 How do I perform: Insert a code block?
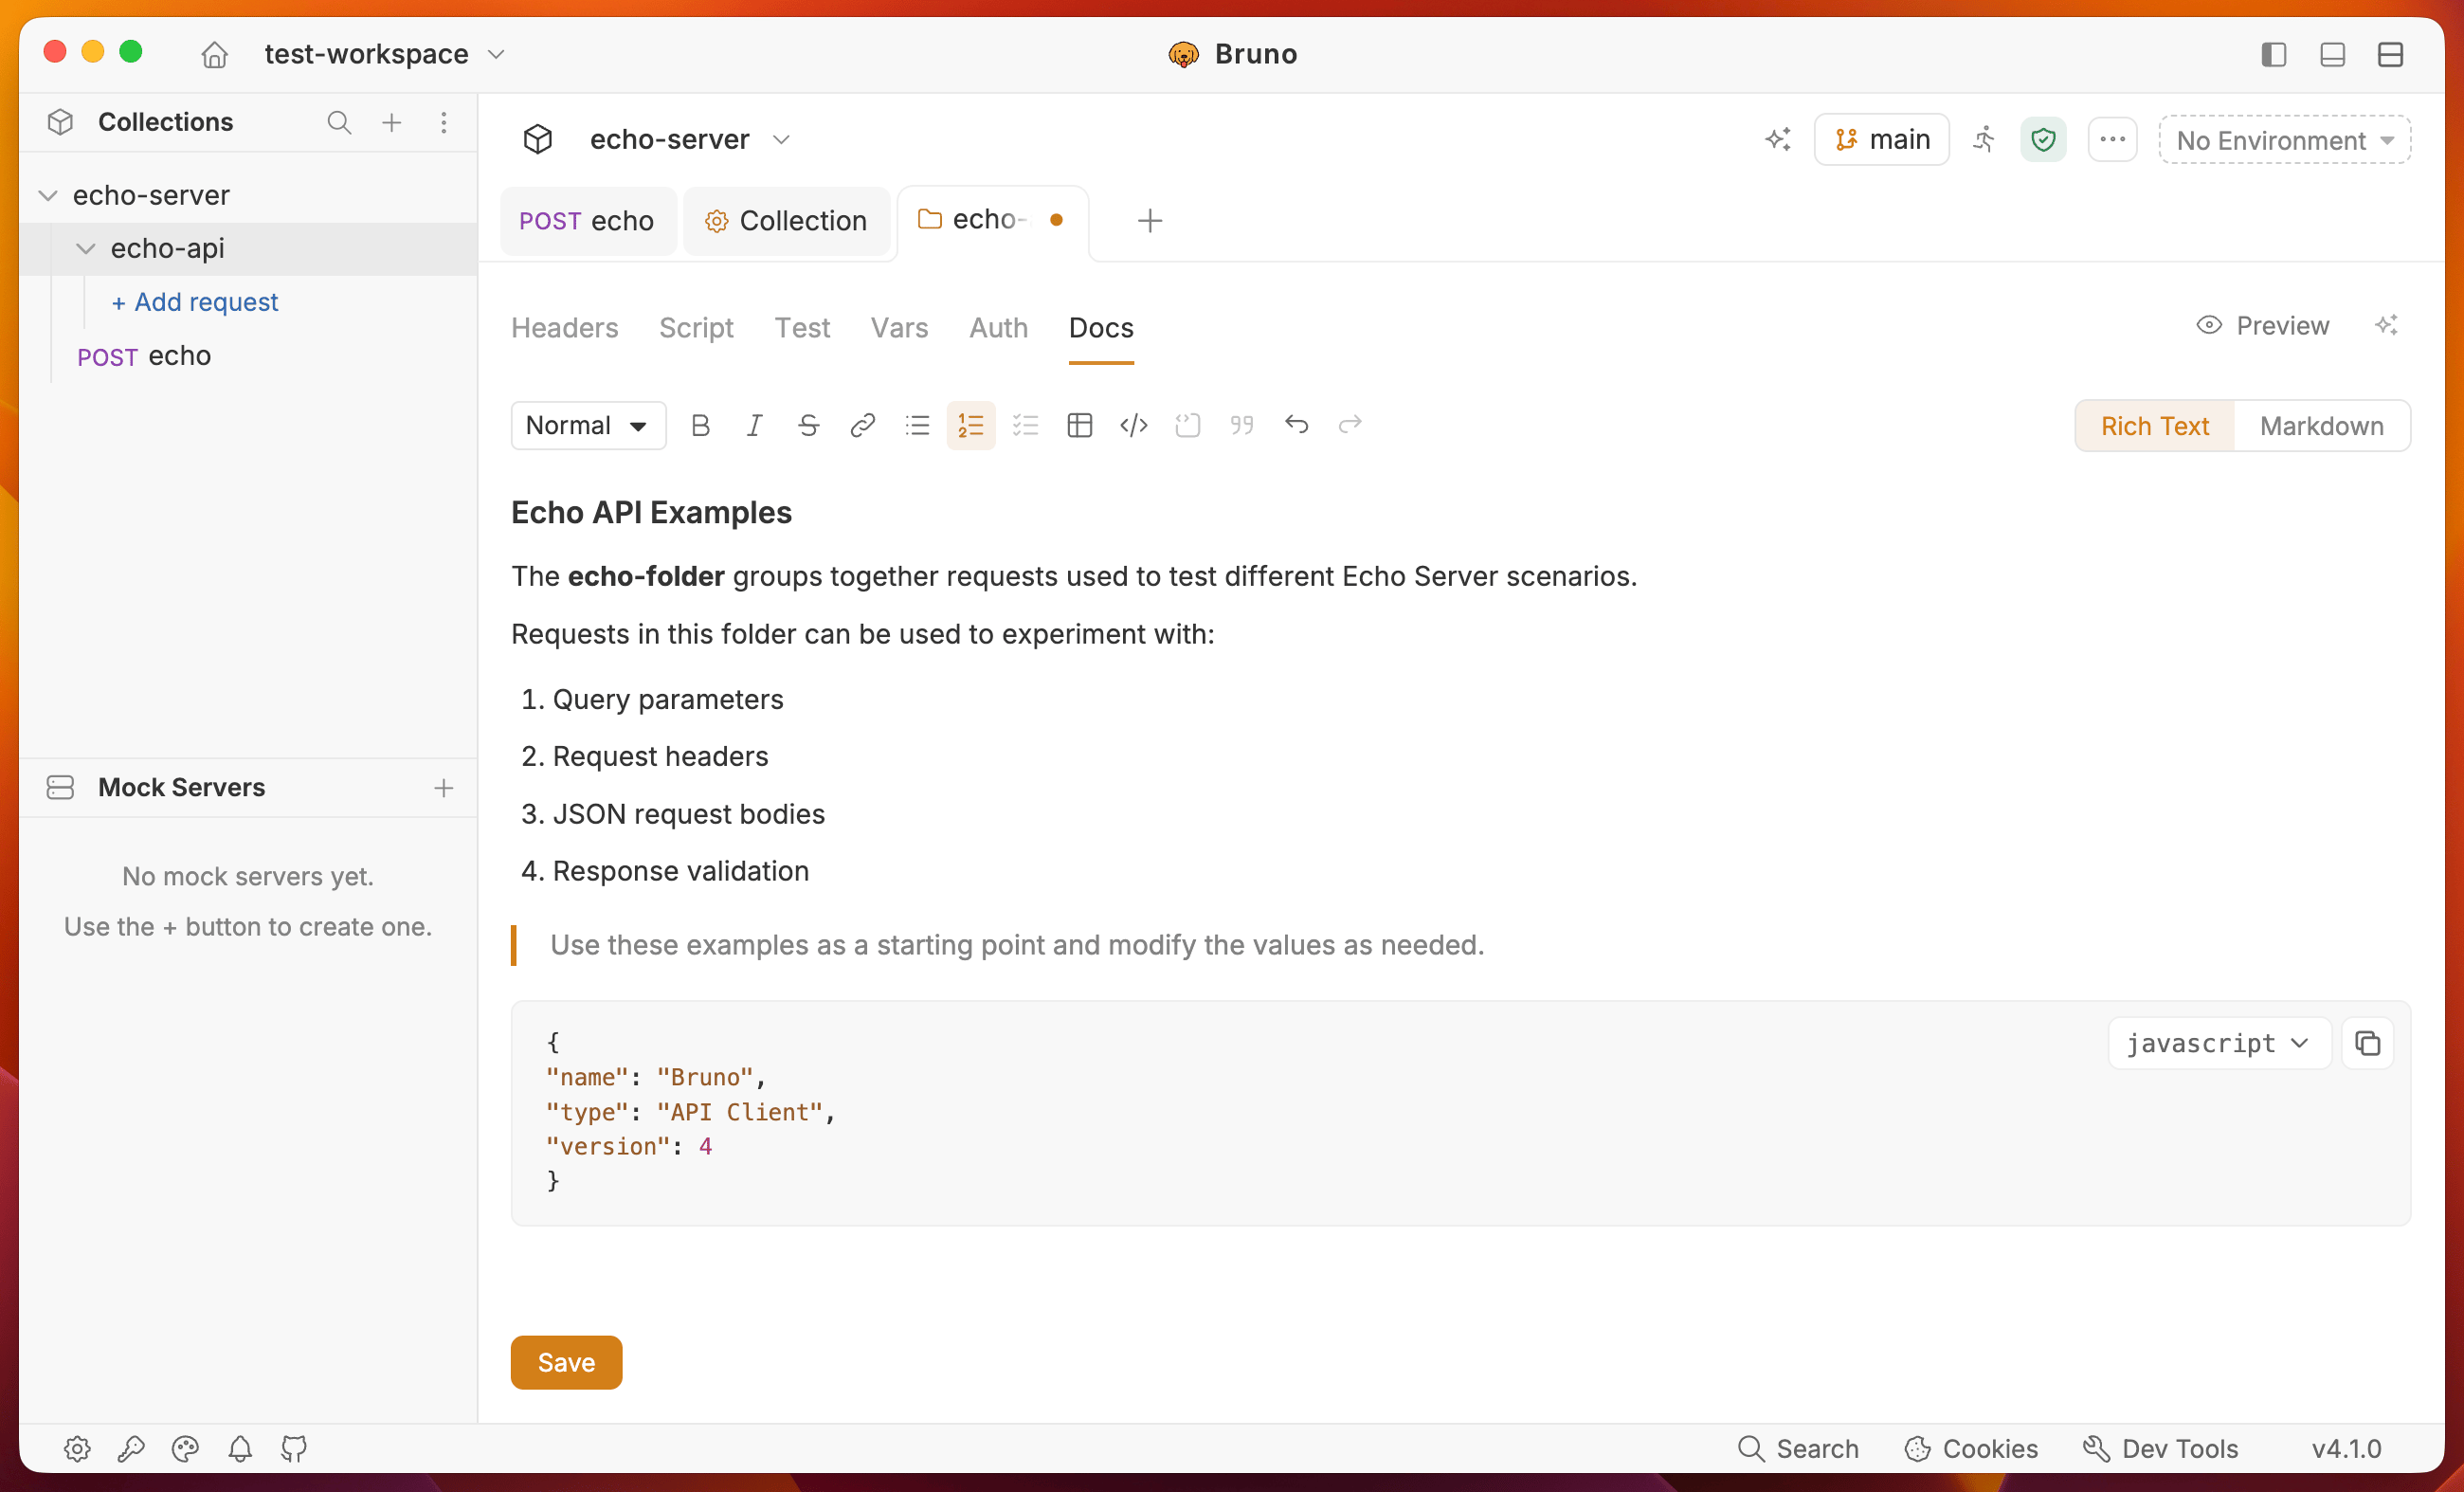pos(1187,426)
